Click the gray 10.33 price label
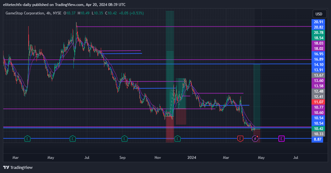This screenshot has height=173, width=331. click(318, 134)
